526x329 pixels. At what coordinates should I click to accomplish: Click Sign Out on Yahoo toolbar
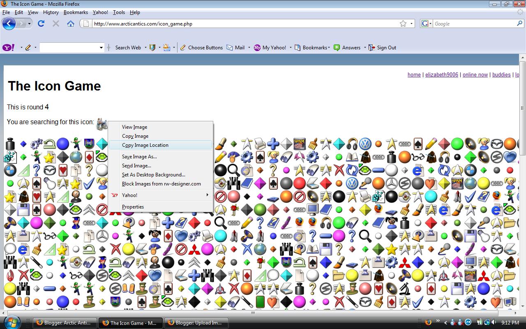382,48
